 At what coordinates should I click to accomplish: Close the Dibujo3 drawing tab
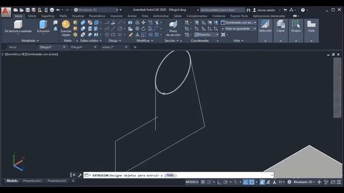coord(64,47)
